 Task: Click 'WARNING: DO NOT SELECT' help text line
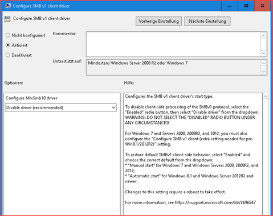190,118
